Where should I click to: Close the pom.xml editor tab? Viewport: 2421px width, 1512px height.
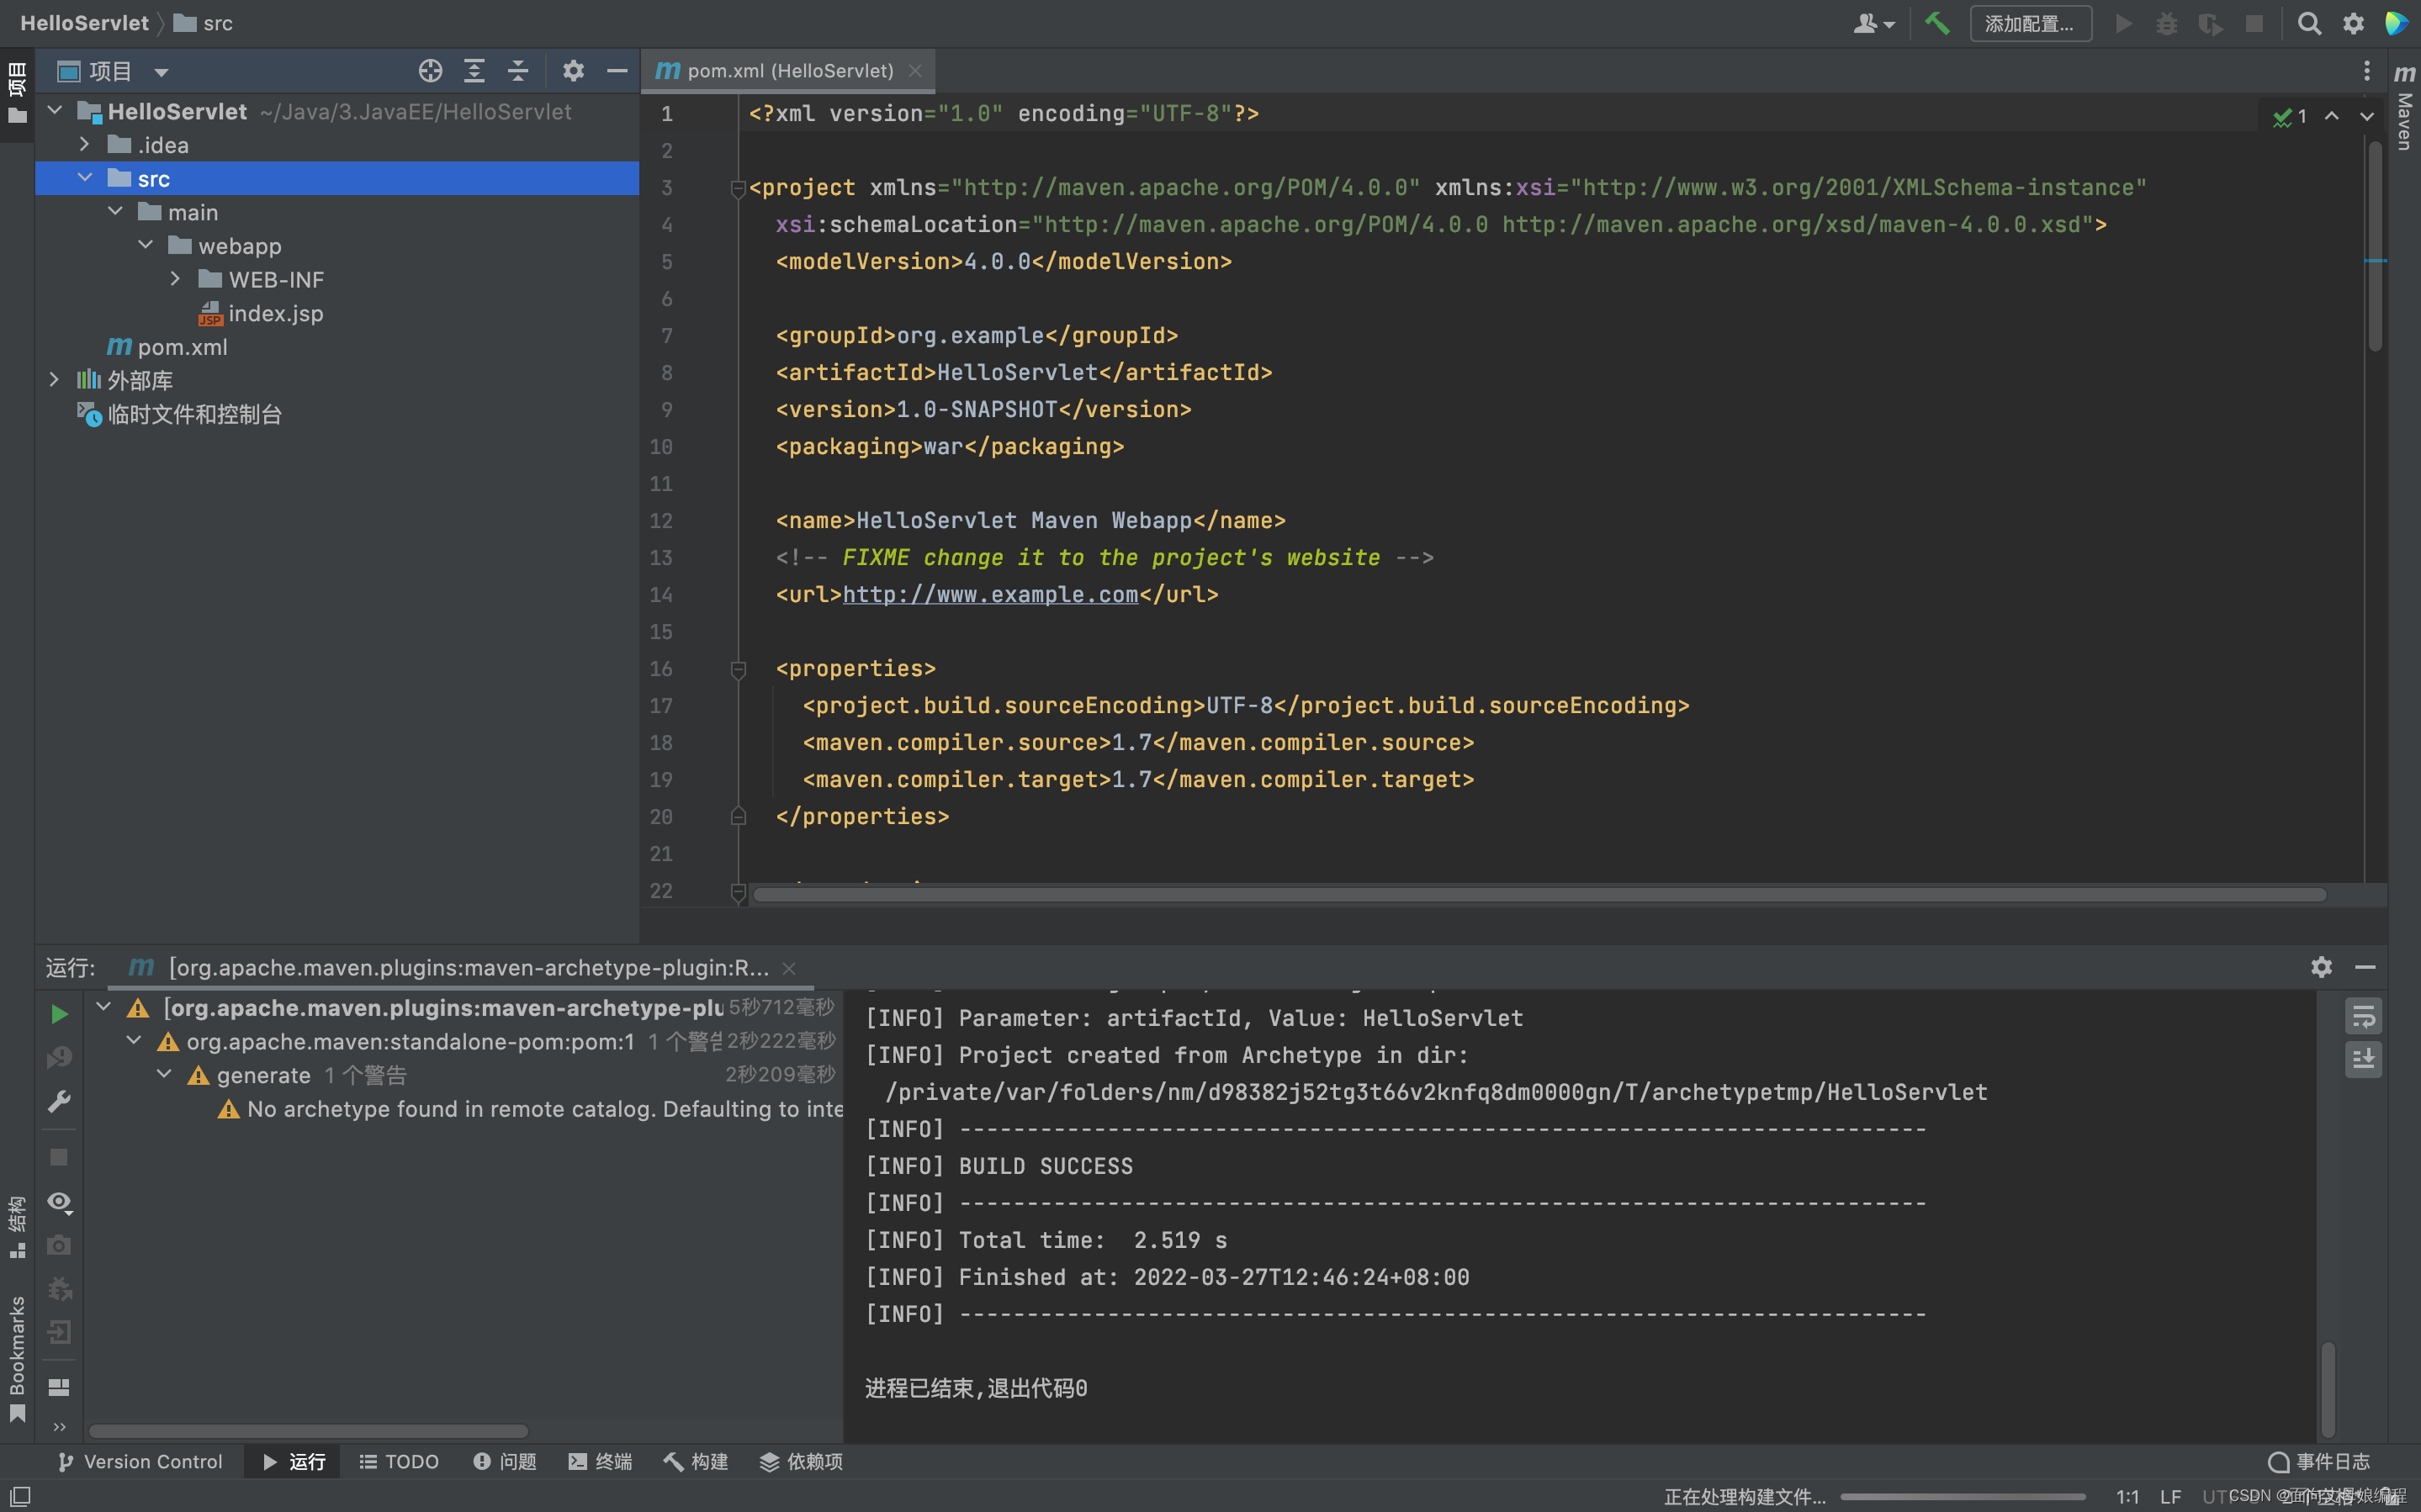point(915,71)
